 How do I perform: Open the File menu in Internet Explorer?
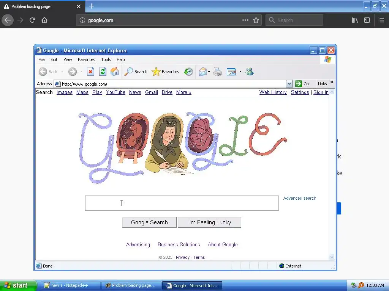tap(41, 59)
